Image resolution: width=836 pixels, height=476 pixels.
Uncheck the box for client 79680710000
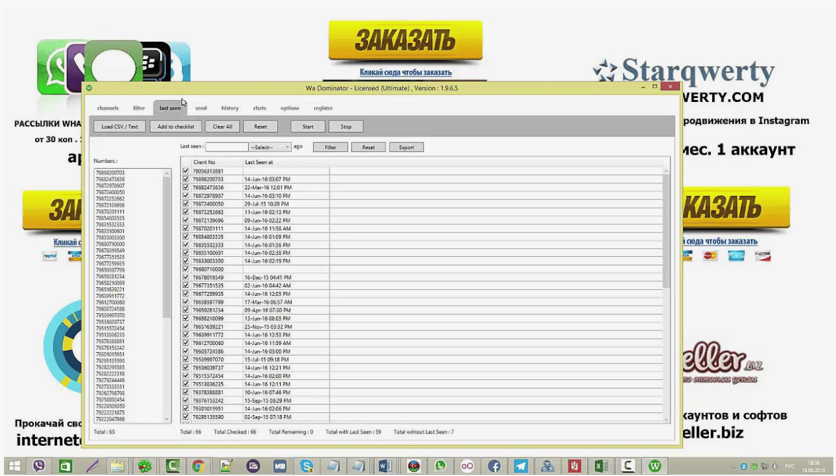pyautogui.click(x=186, y=269)
